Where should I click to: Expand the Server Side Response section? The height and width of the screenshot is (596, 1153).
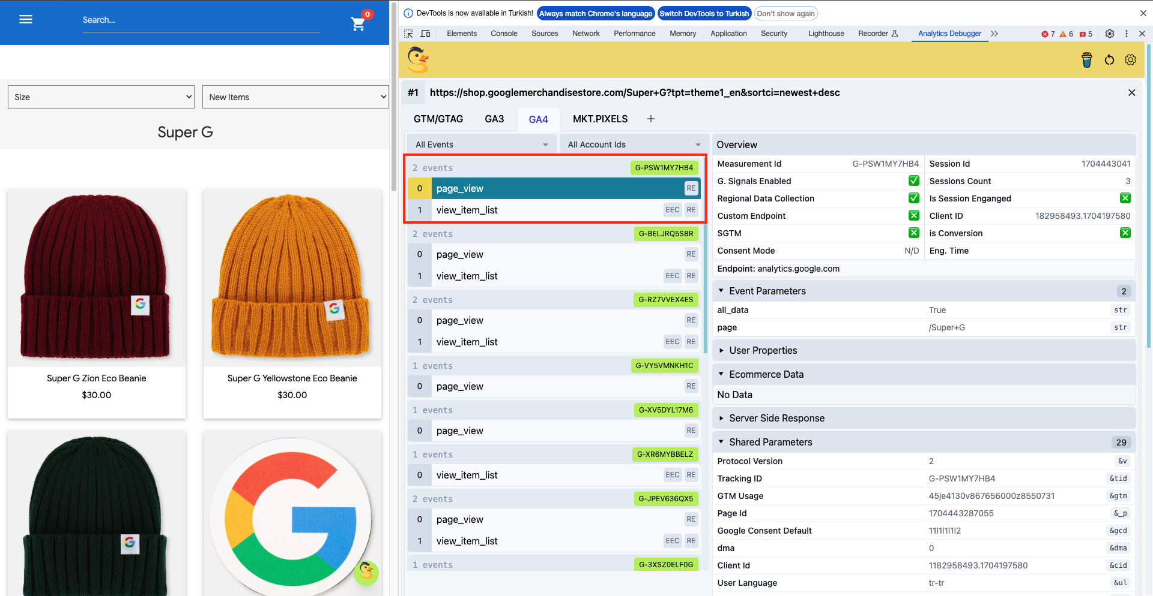(x=924, y=418)
